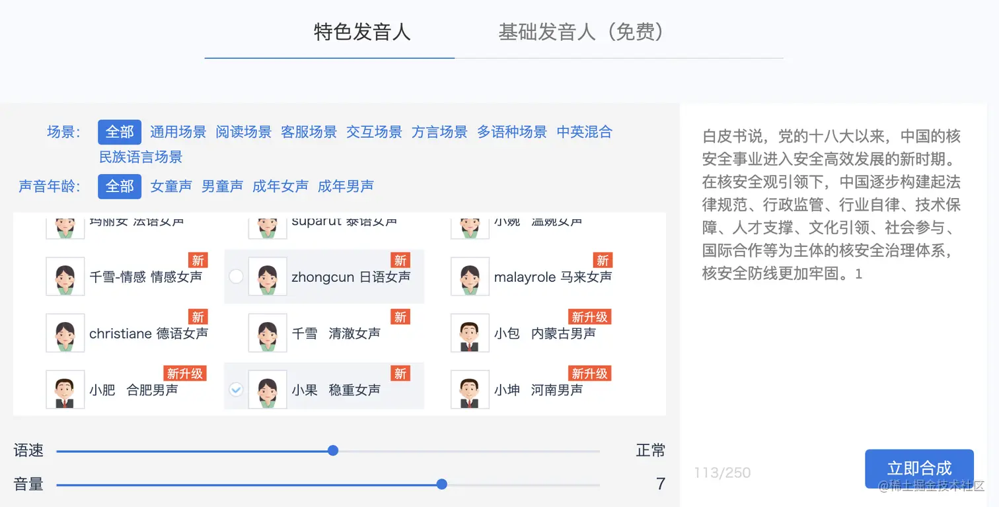999x507 pixels.
Task: Filter voices by 成年男声
Action: pyautogui.click(x=346, y=186)
